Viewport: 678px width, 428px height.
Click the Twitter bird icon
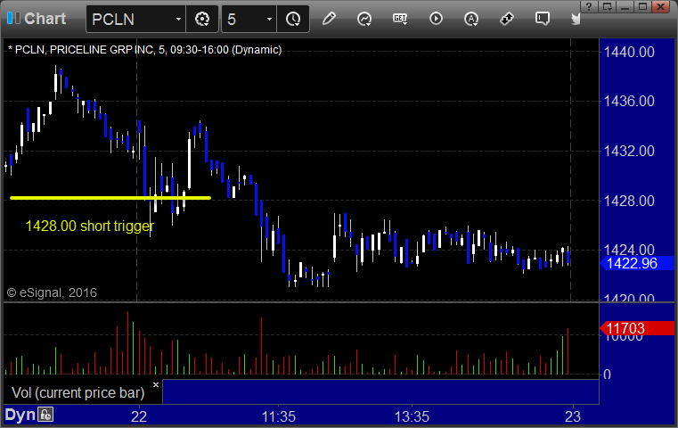pos(576,19)
